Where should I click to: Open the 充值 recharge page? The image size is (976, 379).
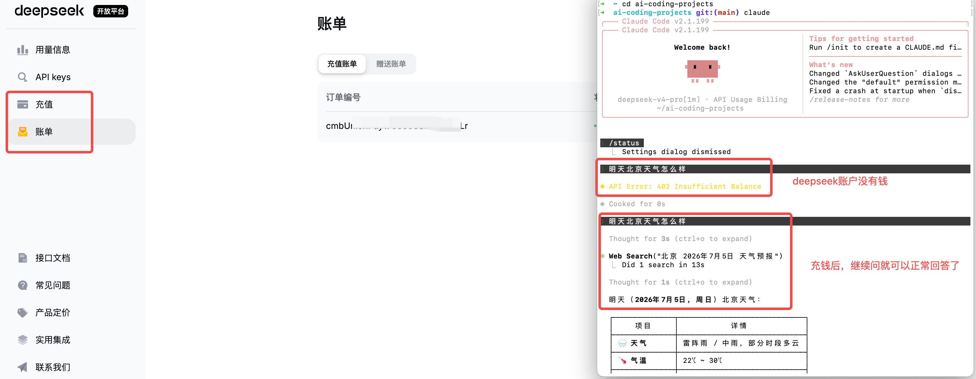tap(44, 104)
